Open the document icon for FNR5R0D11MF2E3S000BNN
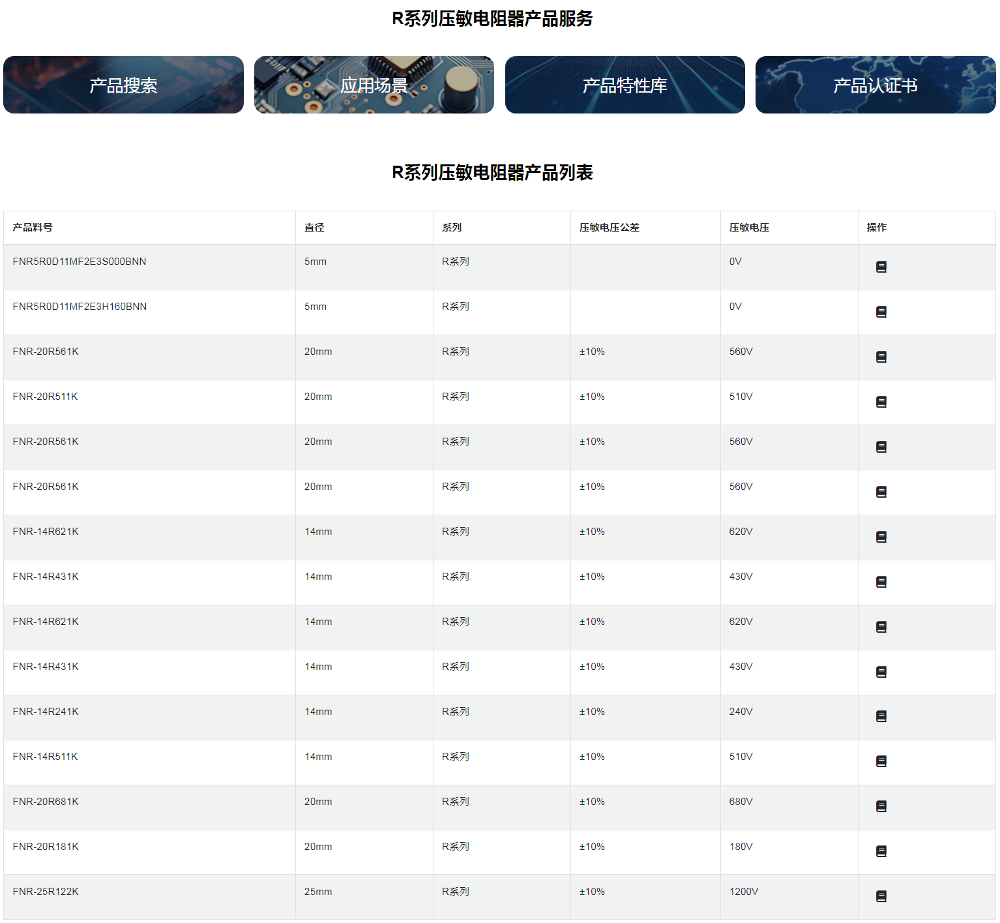 [x=881, y=267]
